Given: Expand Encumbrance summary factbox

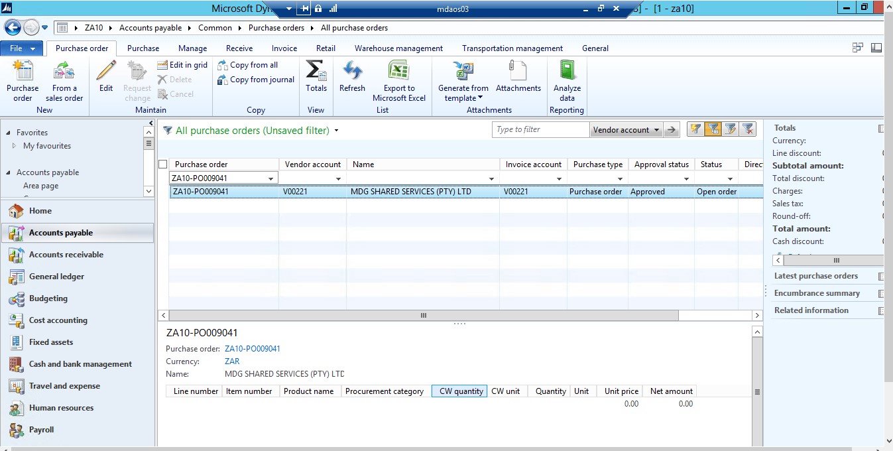Looking at the screenshot, I should coord(881,294).
